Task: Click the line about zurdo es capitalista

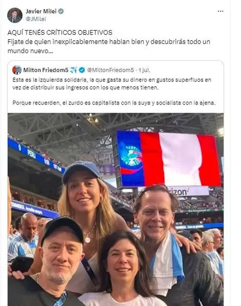Action: [x=114, y=103]
